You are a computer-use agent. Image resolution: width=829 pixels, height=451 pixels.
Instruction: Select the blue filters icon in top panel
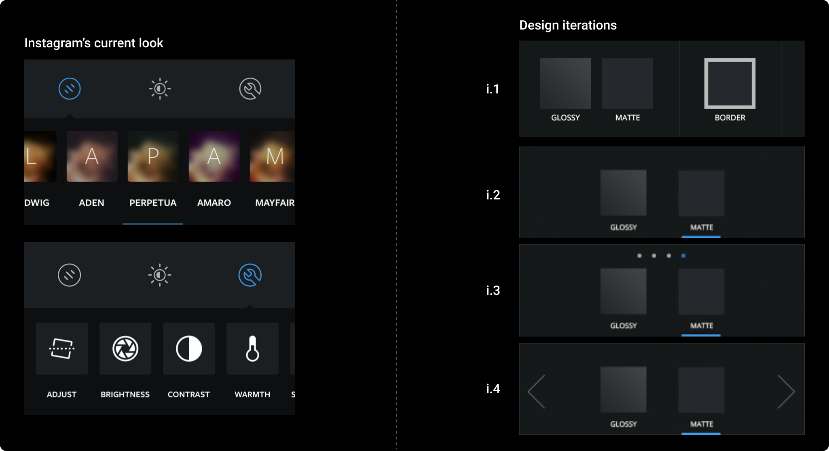[x=70, y=89]
